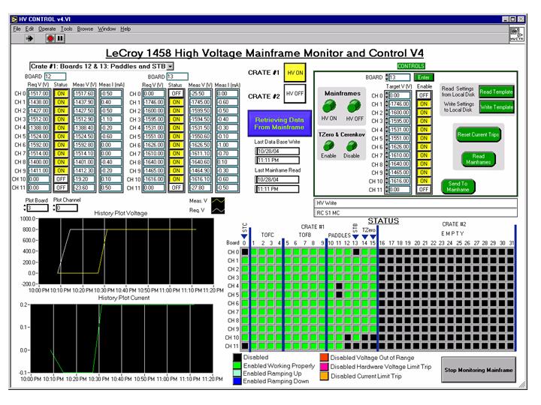This screenshot has height=405, width=541.
Task: Click the Send To Mainframe button
Action: click(458, 186)
